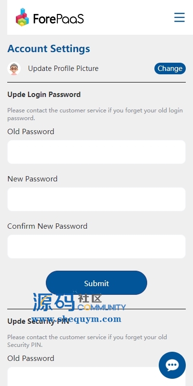
Task: Submit the new login password form
Action: coord(96,283)
